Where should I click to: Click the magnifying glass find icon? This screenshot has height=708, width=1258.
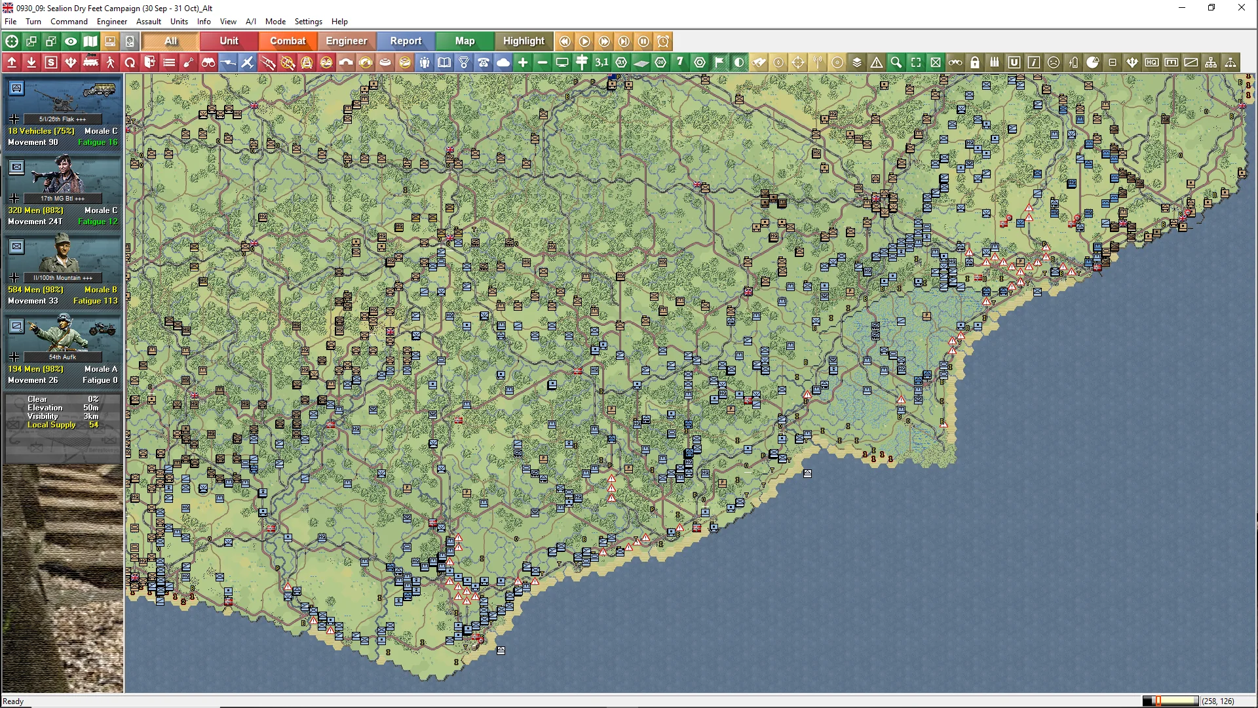pyautogui.click(x=896, y=62)
